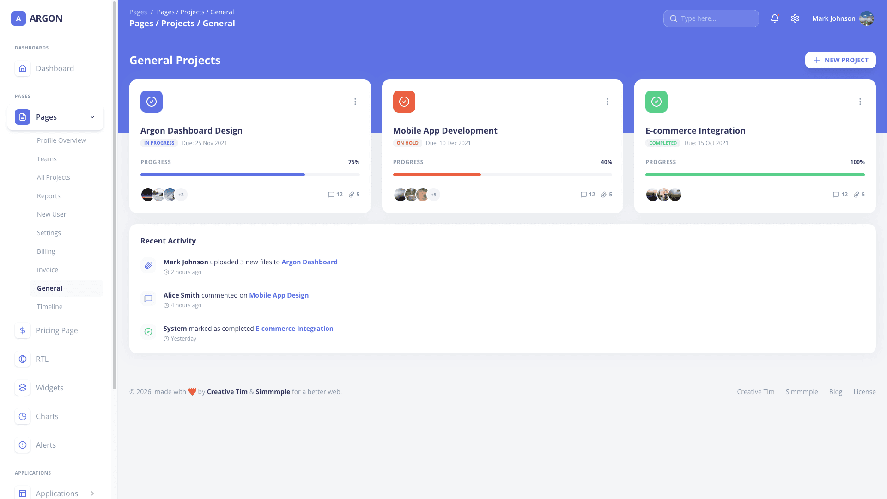The image size is (887, 499).
Task: Click the settings gear in the header
Action: click(795, 18)
